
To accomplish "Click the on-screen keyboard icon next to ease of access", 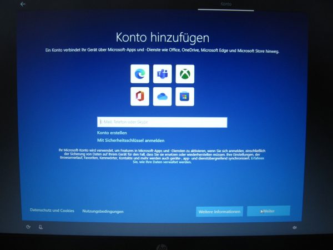I will pos(41,227).
